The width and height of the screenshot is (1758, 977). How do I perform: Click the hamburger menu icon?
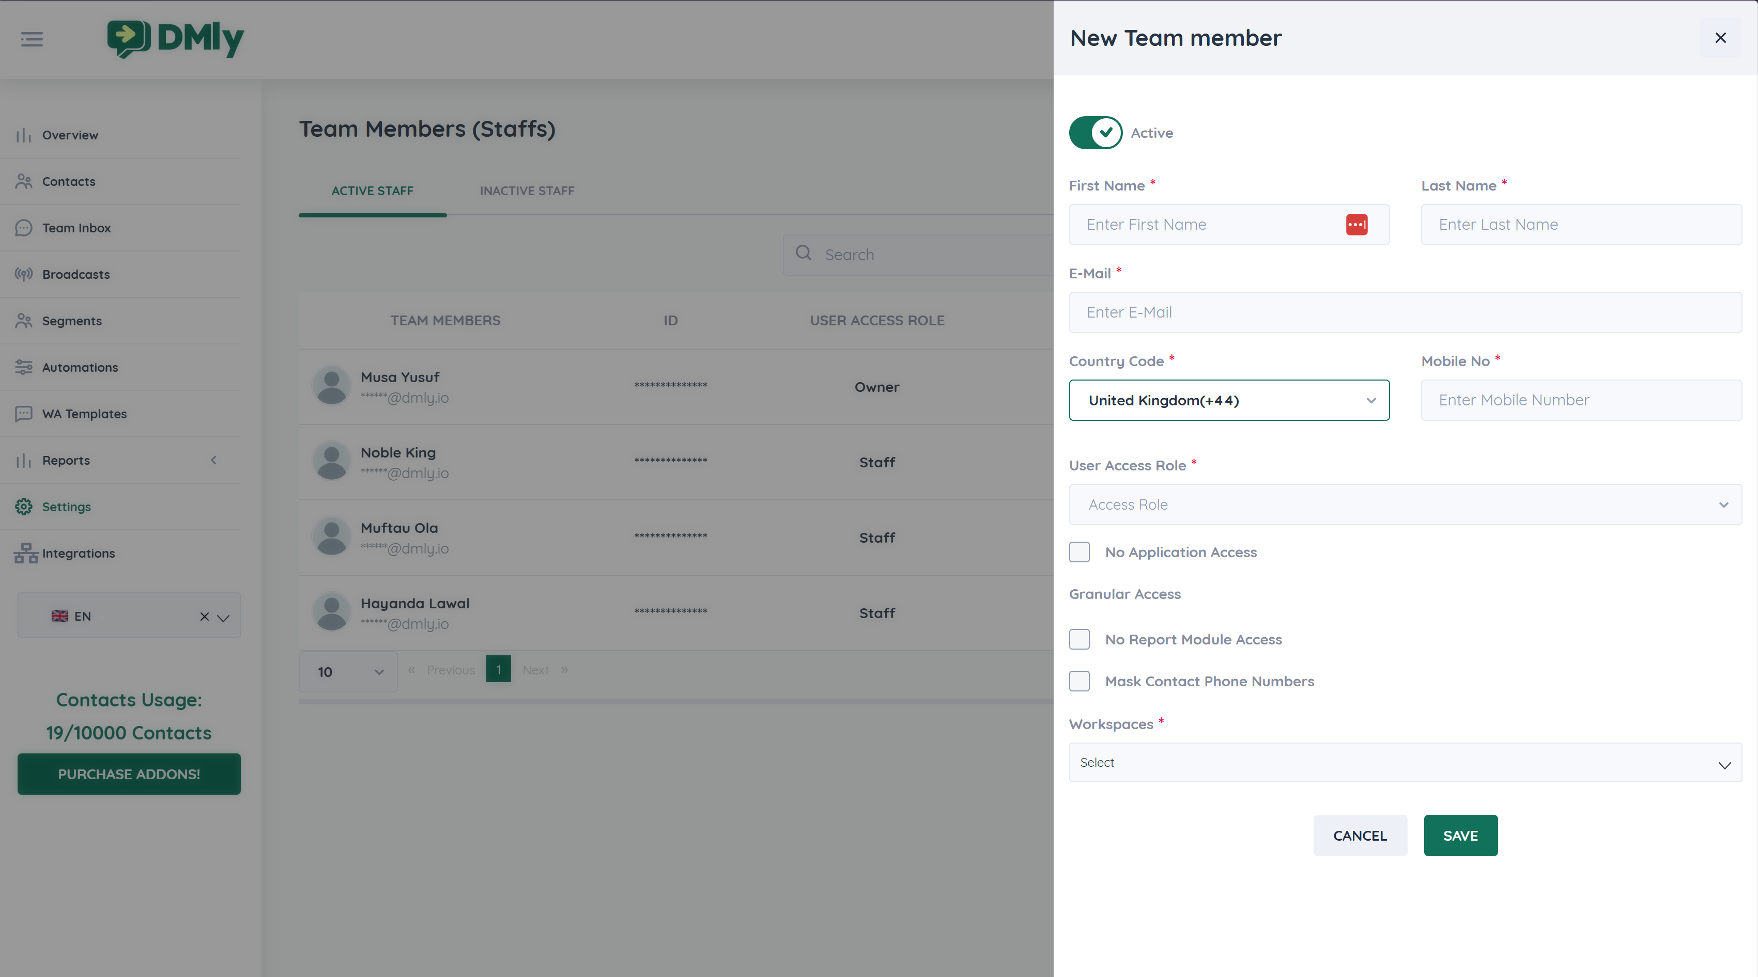(x=32, y=39)
